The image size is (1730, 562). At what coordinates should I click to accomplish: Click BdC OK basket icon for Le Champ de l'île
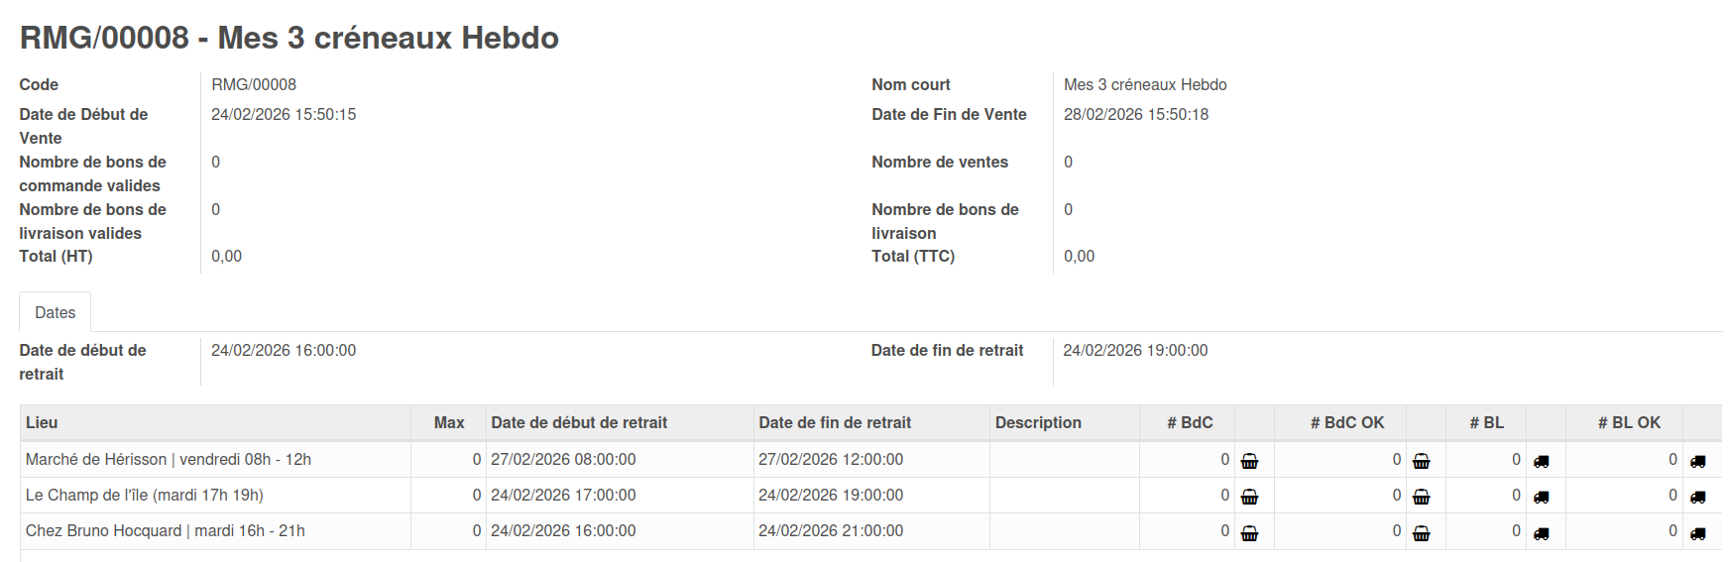[1421, 497]
